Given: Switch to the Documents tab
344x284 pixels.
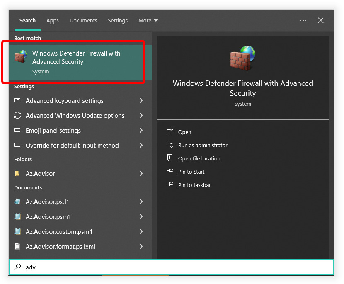Looking at the screenshot, I should click(x=83, y=21).
